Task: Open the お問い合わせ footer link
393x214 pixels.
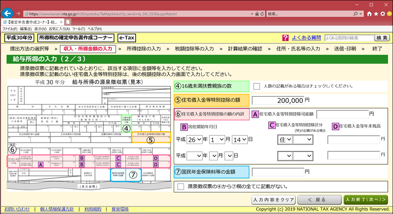Action: [x=17, y=209]
